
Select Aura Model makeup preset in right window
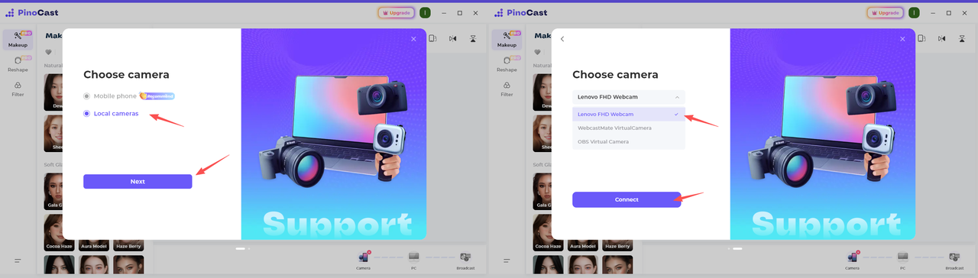[x=583, y=246]
